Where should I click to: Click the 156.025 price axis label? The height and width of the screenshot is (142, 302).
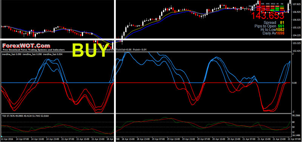click(297, 20)
